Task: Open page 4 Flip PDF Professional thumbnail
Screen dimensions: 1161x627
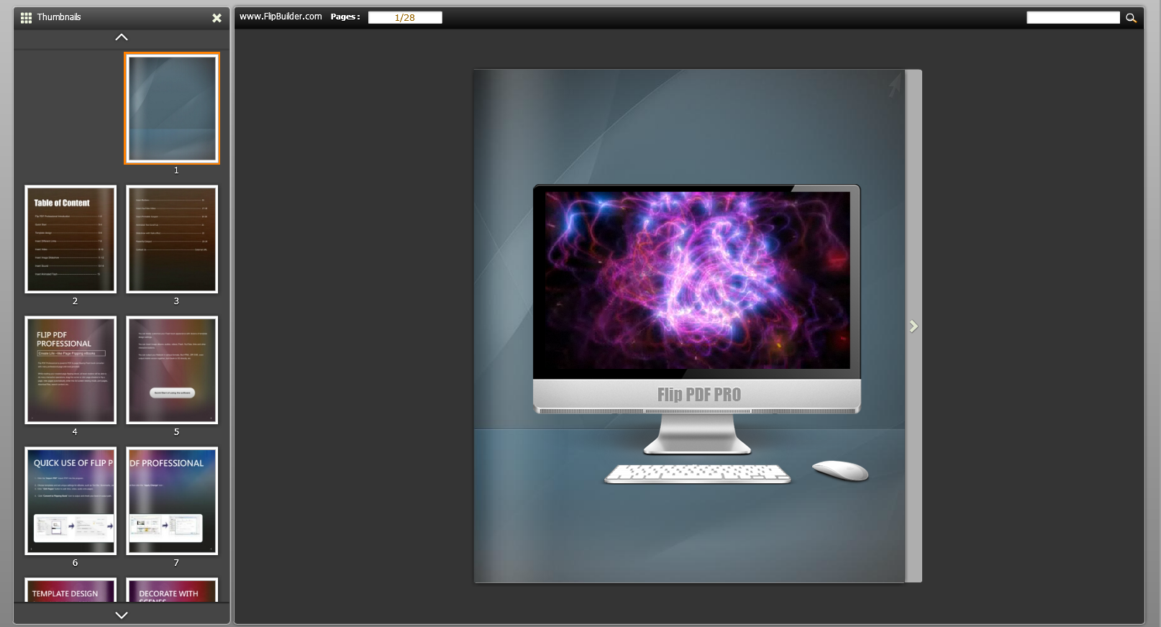Action: (70, 370)
